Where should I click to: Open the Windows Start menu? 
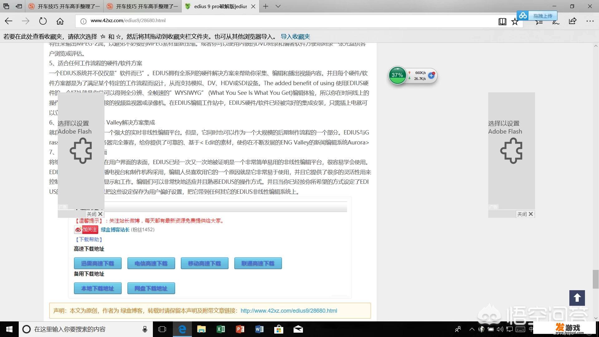tap(9, 329)
